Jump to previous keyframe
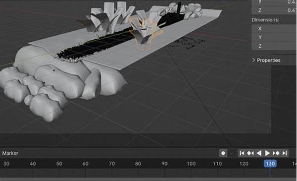This screenshot has width=297, height=181. pos(250,153)
